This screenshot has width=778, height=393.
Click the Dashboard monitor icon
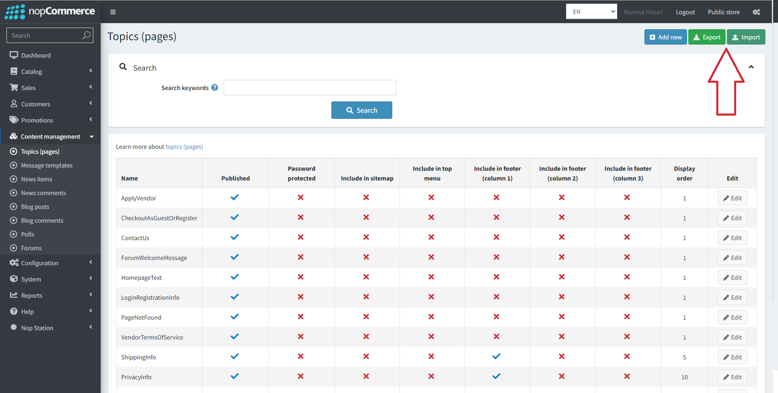(x=14, y=55)
